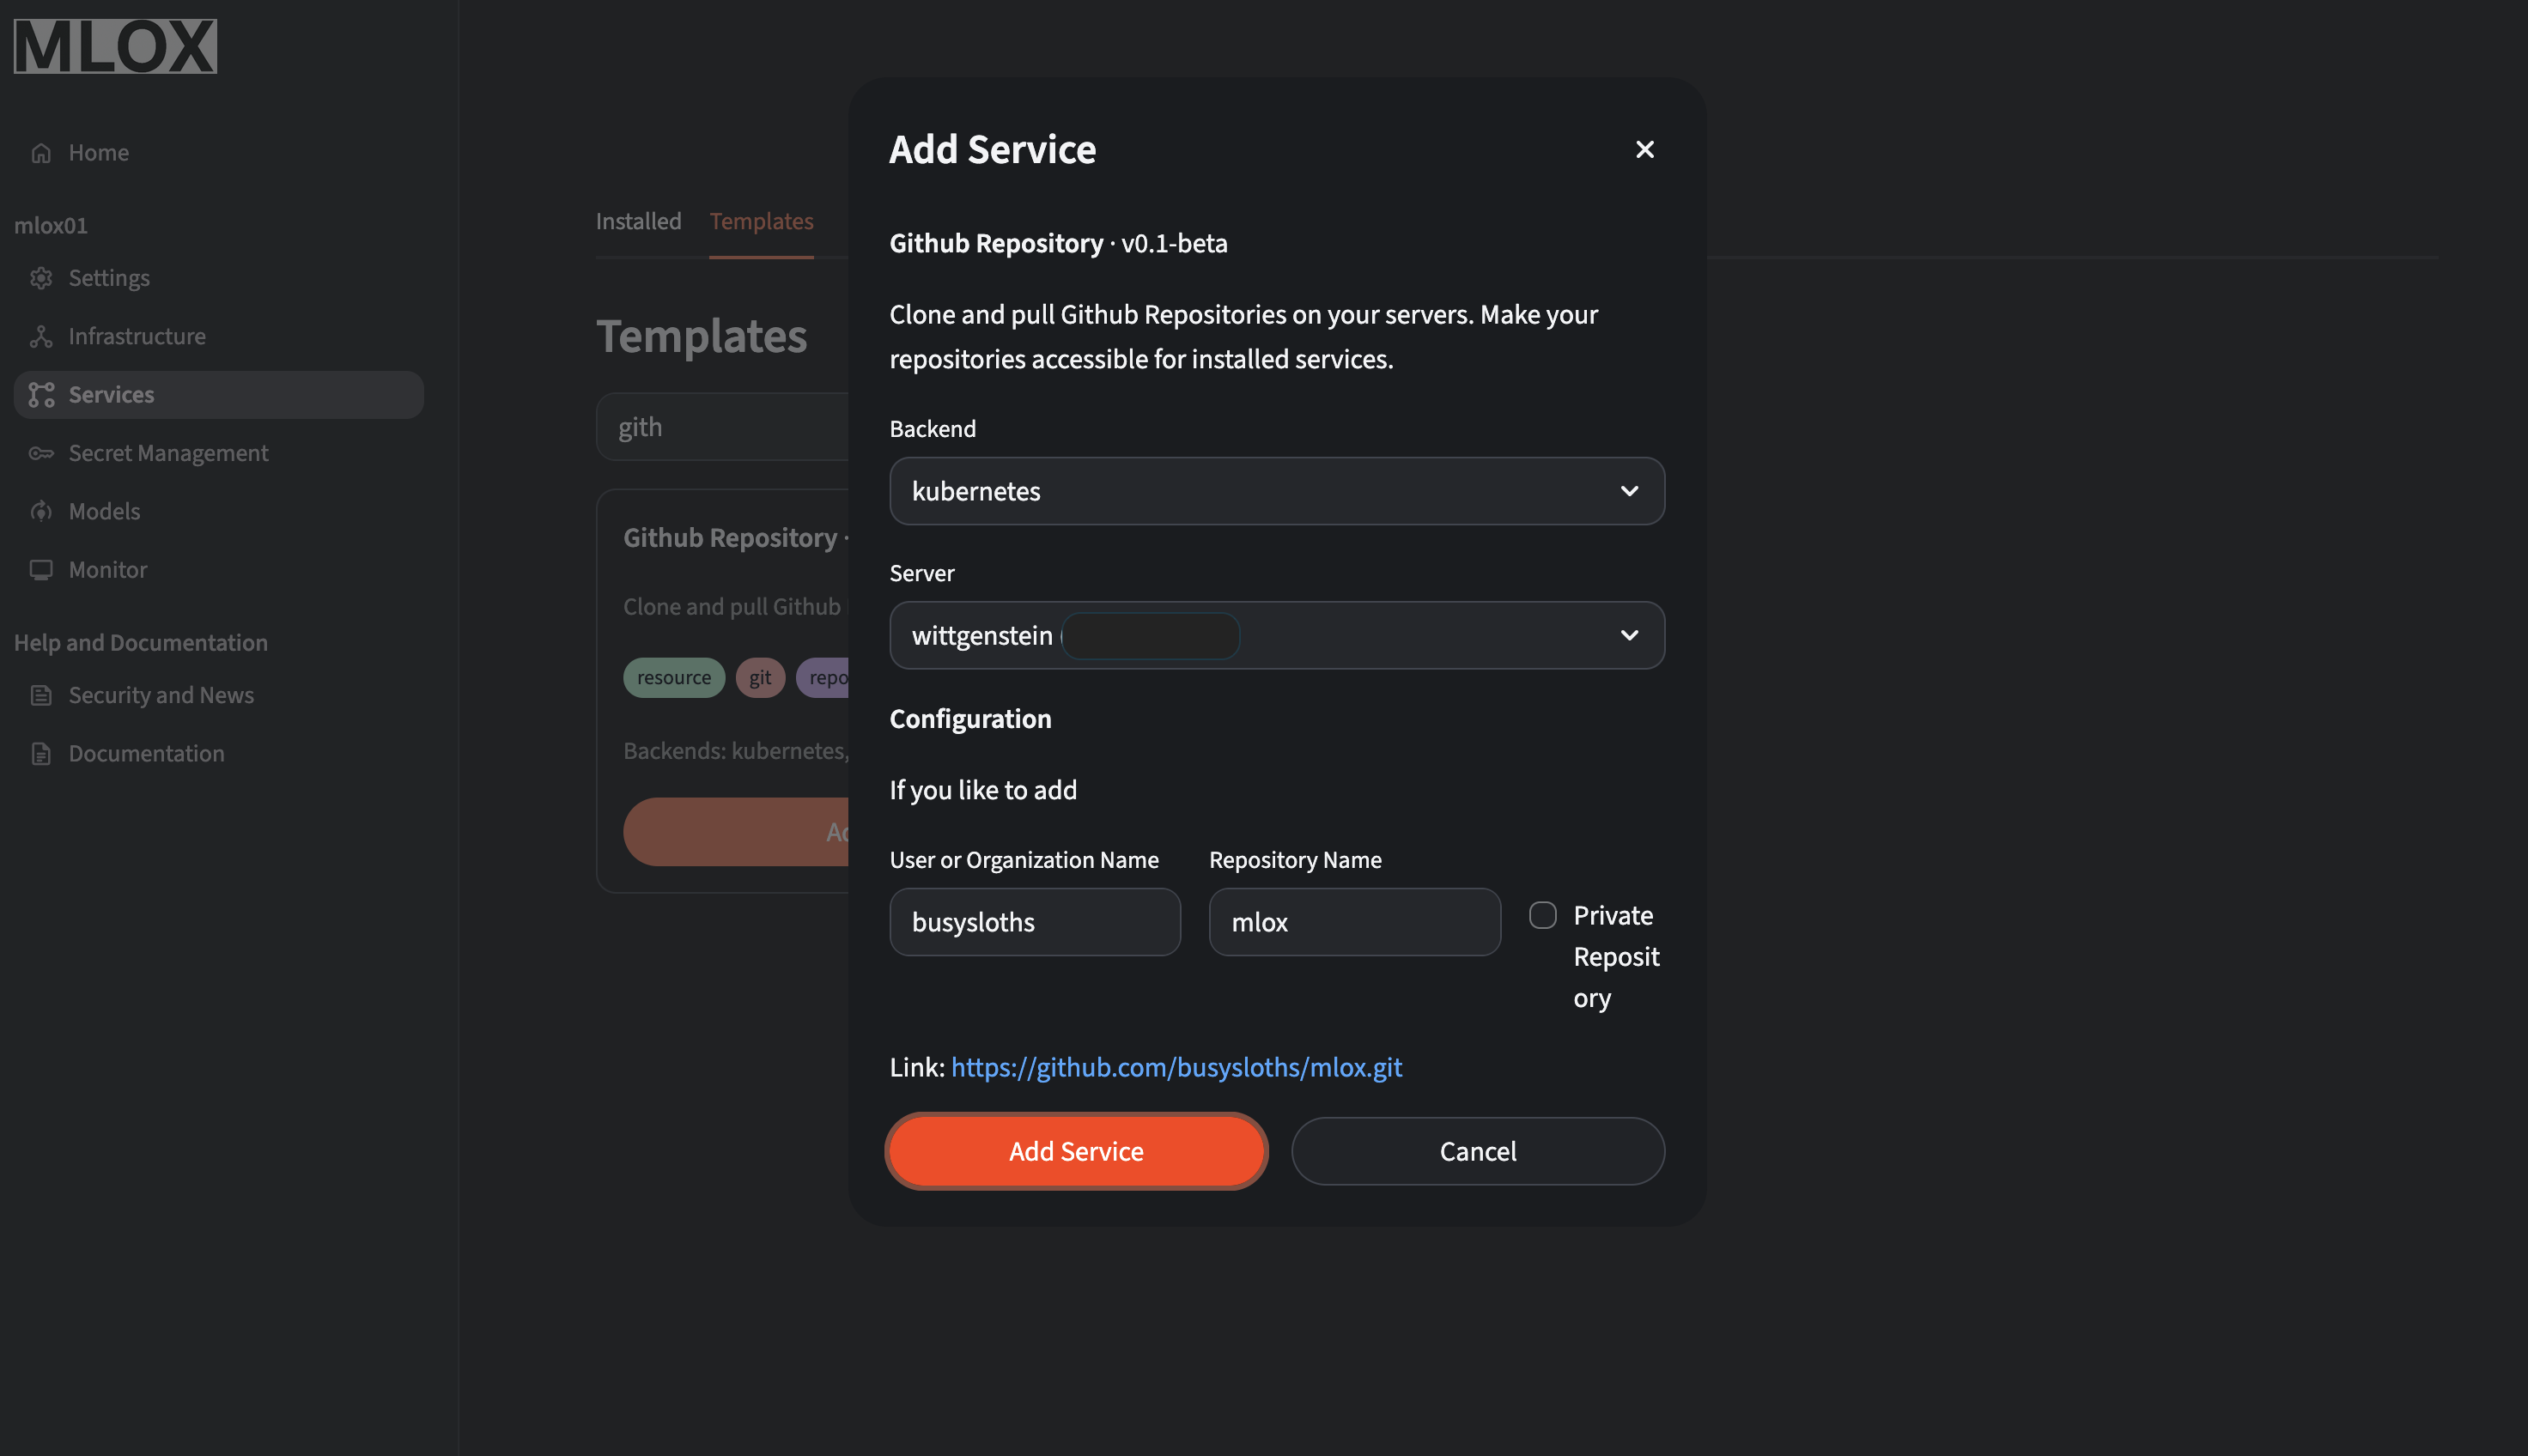
Task: Open Secret Management using the key icon
Action: click(x=41, y=453)
